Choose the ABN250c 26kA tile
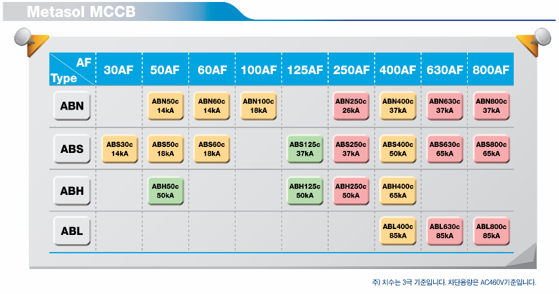This screenshot has height=294, width=559. tap(351, 106)
